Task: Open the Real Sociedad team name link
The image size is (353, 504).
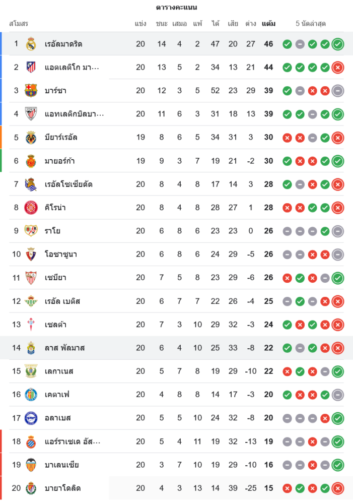Action: point(68,184)
